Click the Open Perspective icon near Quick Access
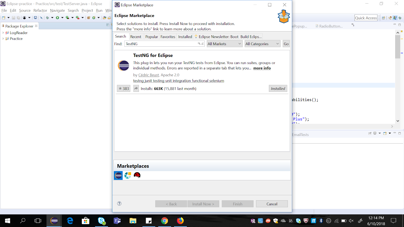 384,18
